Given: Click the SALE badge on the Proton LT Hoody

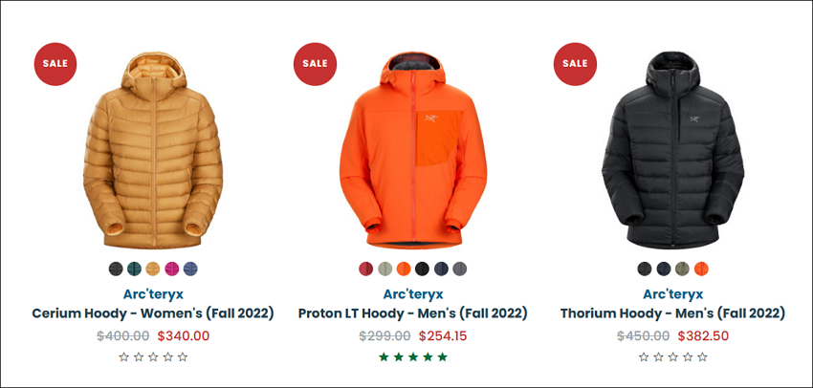Looking at the screenshot, I should (316, 64).
